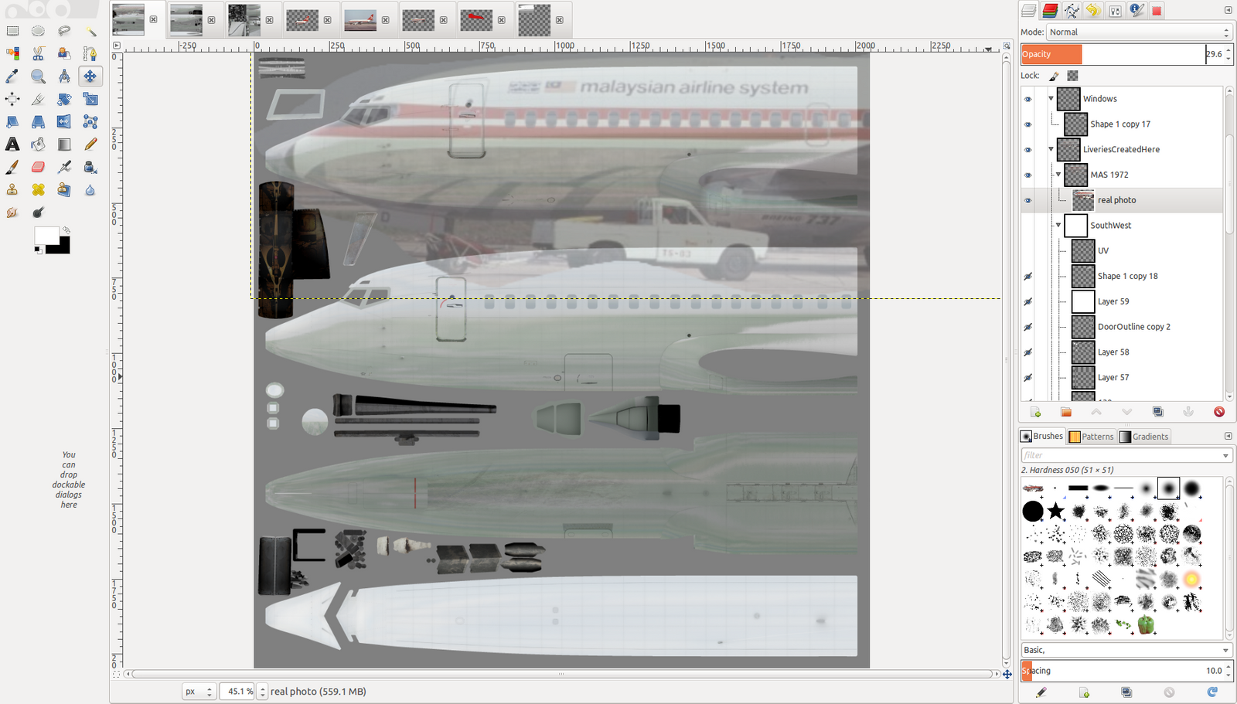This screenshot has width=1237, height=704.
Task: Select the Flip tool
Action: point(64,121)
